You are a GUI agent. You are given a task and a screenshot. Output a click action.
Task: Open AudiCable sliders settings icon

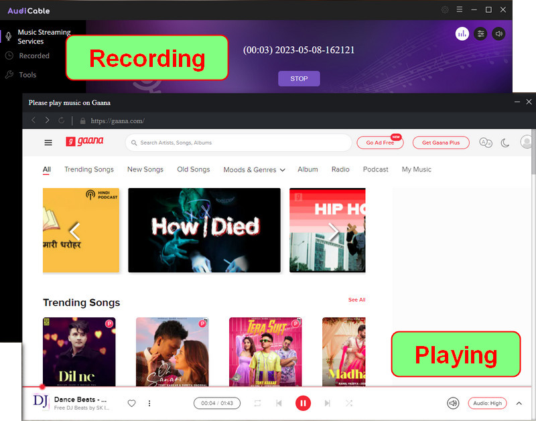(480, 34)
